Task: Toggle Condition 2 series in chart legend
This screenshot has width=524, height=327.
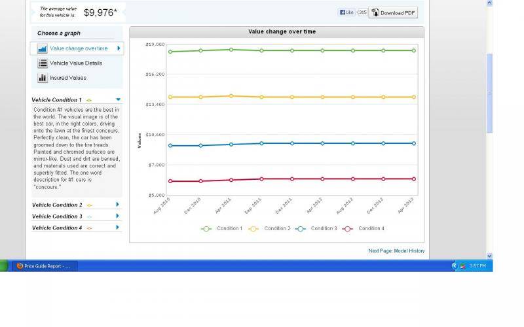Action: point(269,228)
